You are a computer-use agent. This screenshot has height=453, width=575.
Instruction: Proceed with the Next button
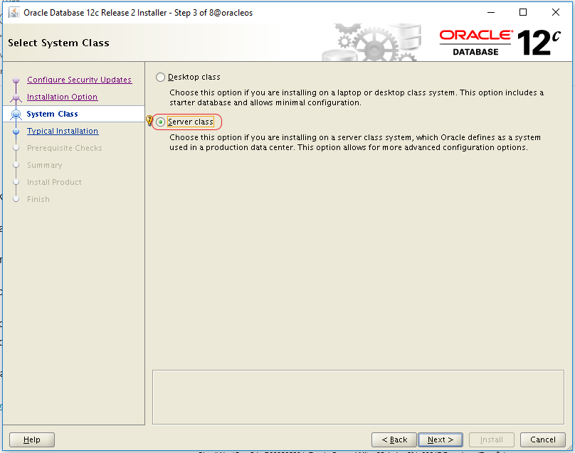[x=441, y=439]
